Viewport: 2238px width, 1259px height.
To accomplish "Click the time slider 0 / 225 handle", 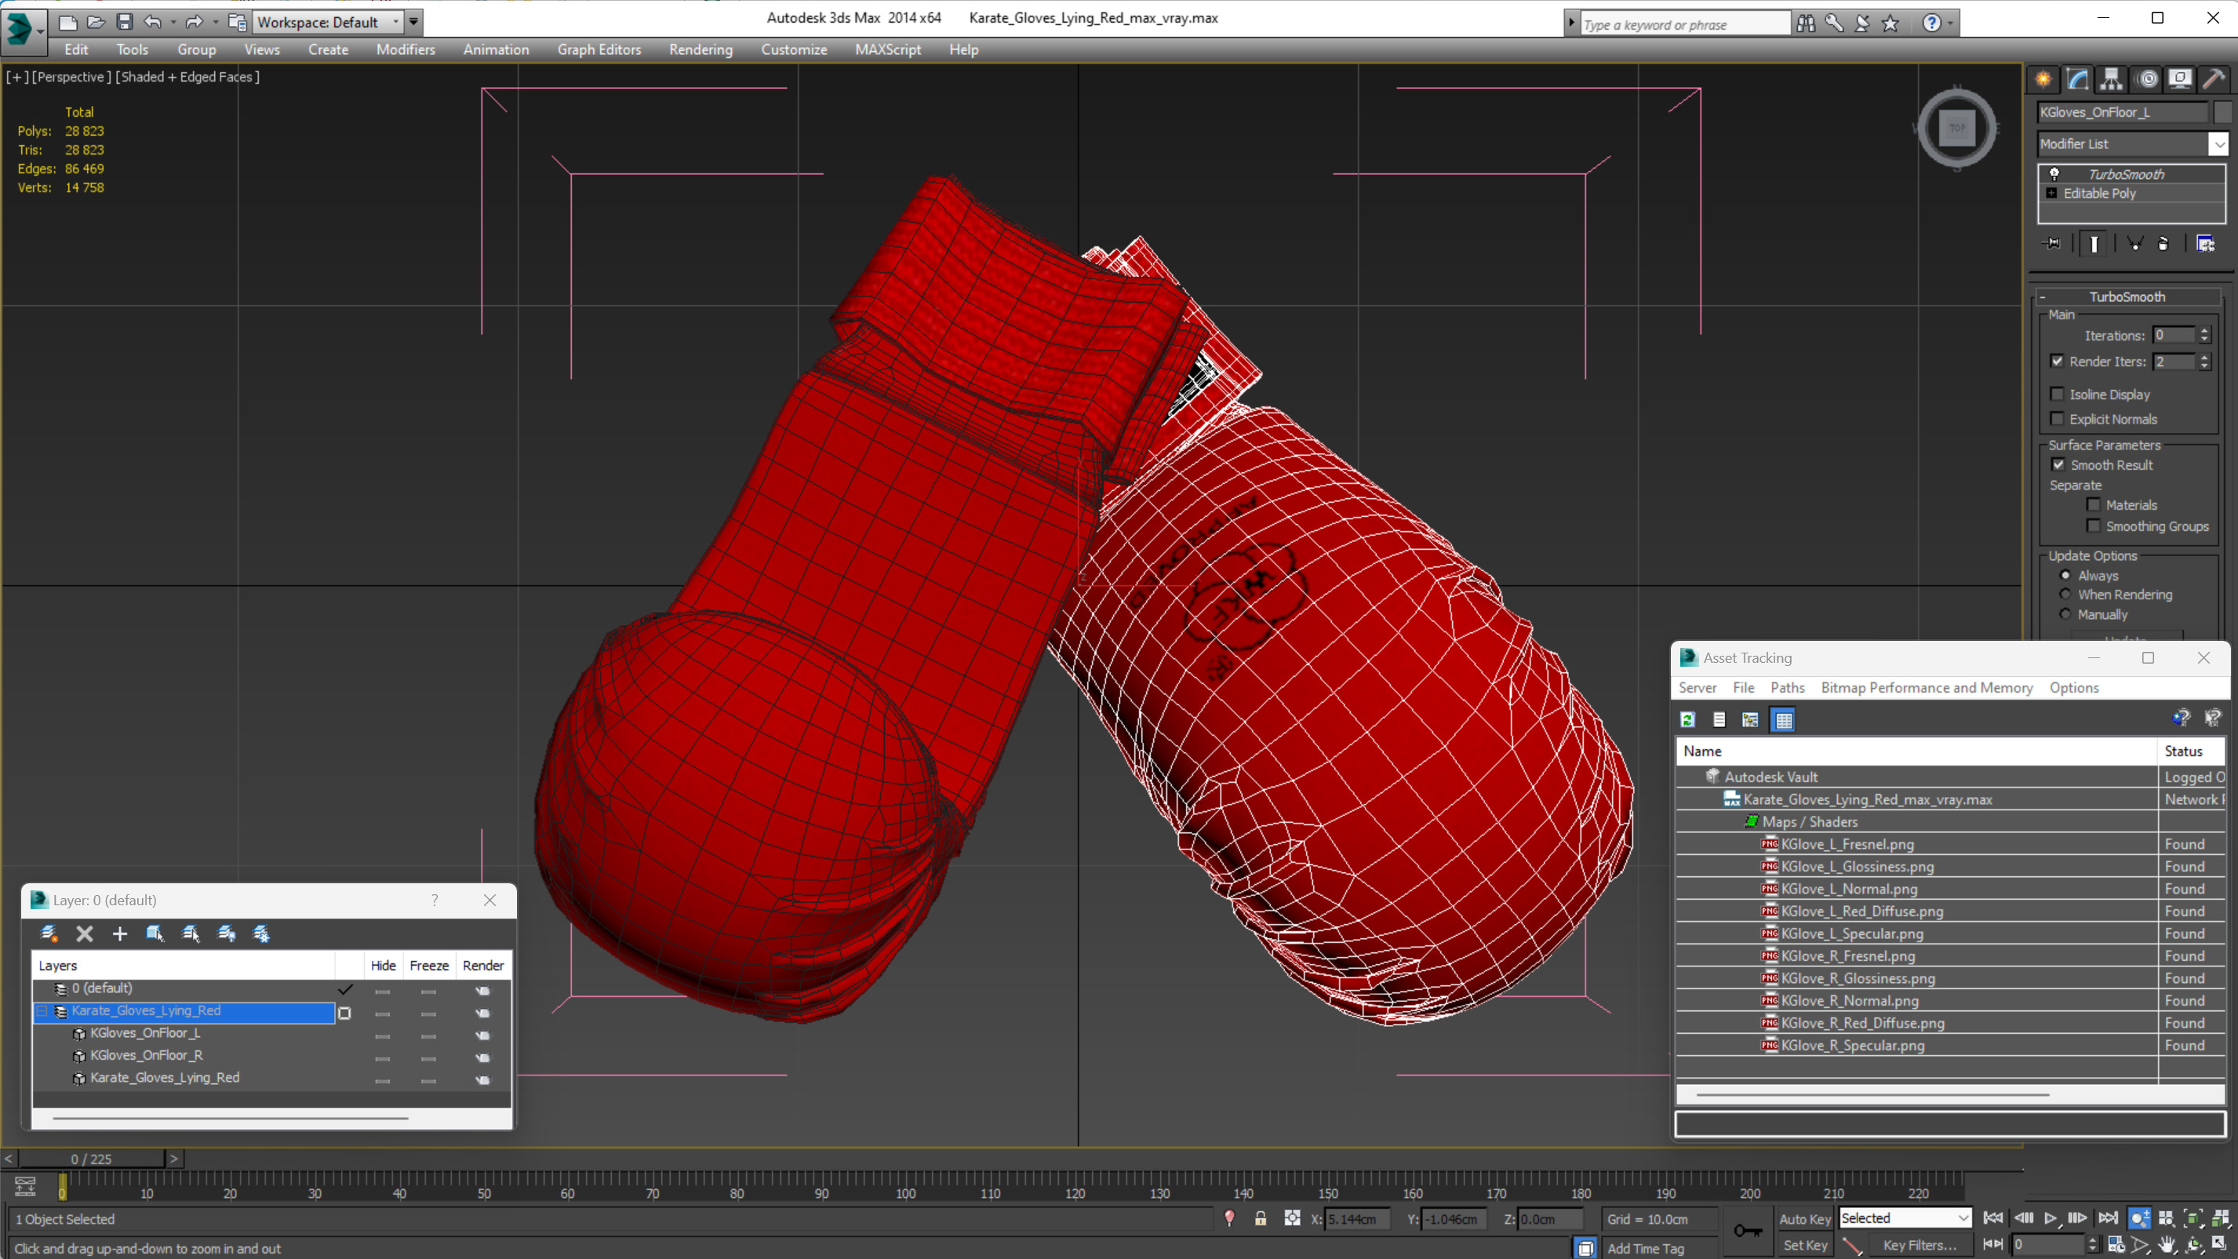I will 91,1159.
